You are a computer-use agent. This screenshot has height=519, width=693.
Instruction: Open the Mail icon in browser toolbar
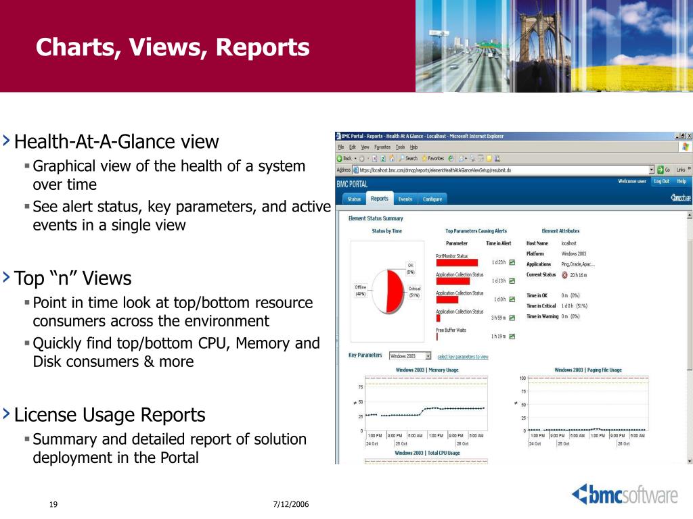coord(462,158)
